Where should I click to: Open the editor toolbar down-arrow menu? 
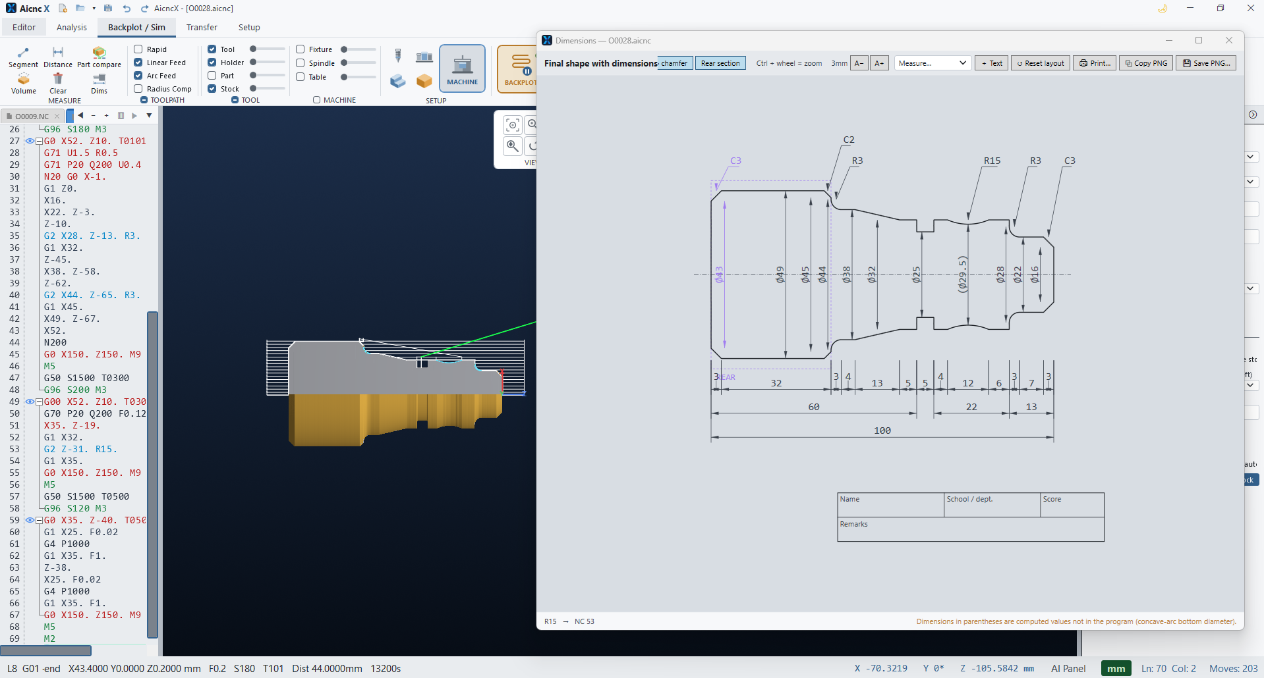coord(150,116)
